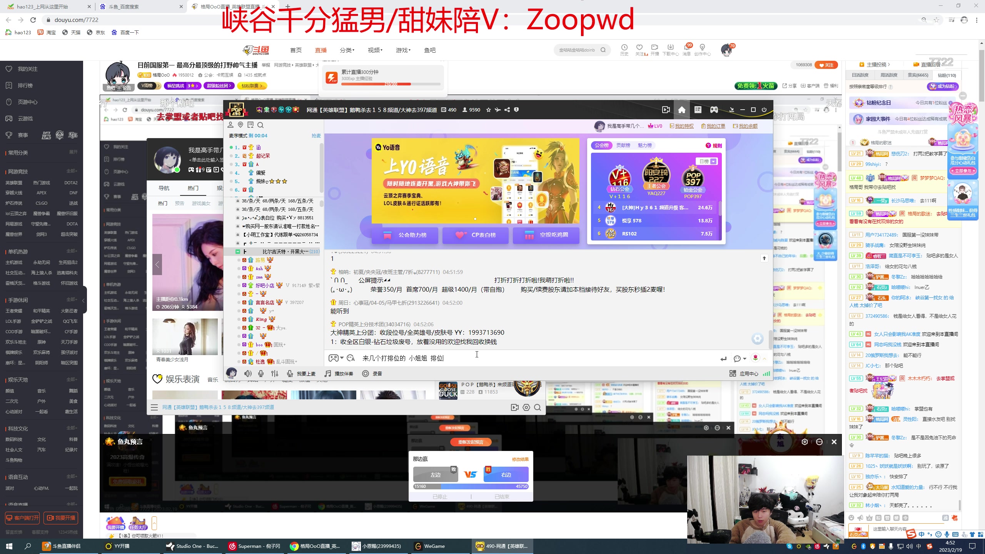
Task: Click the airplane icon beside the star
Action: 498,110
